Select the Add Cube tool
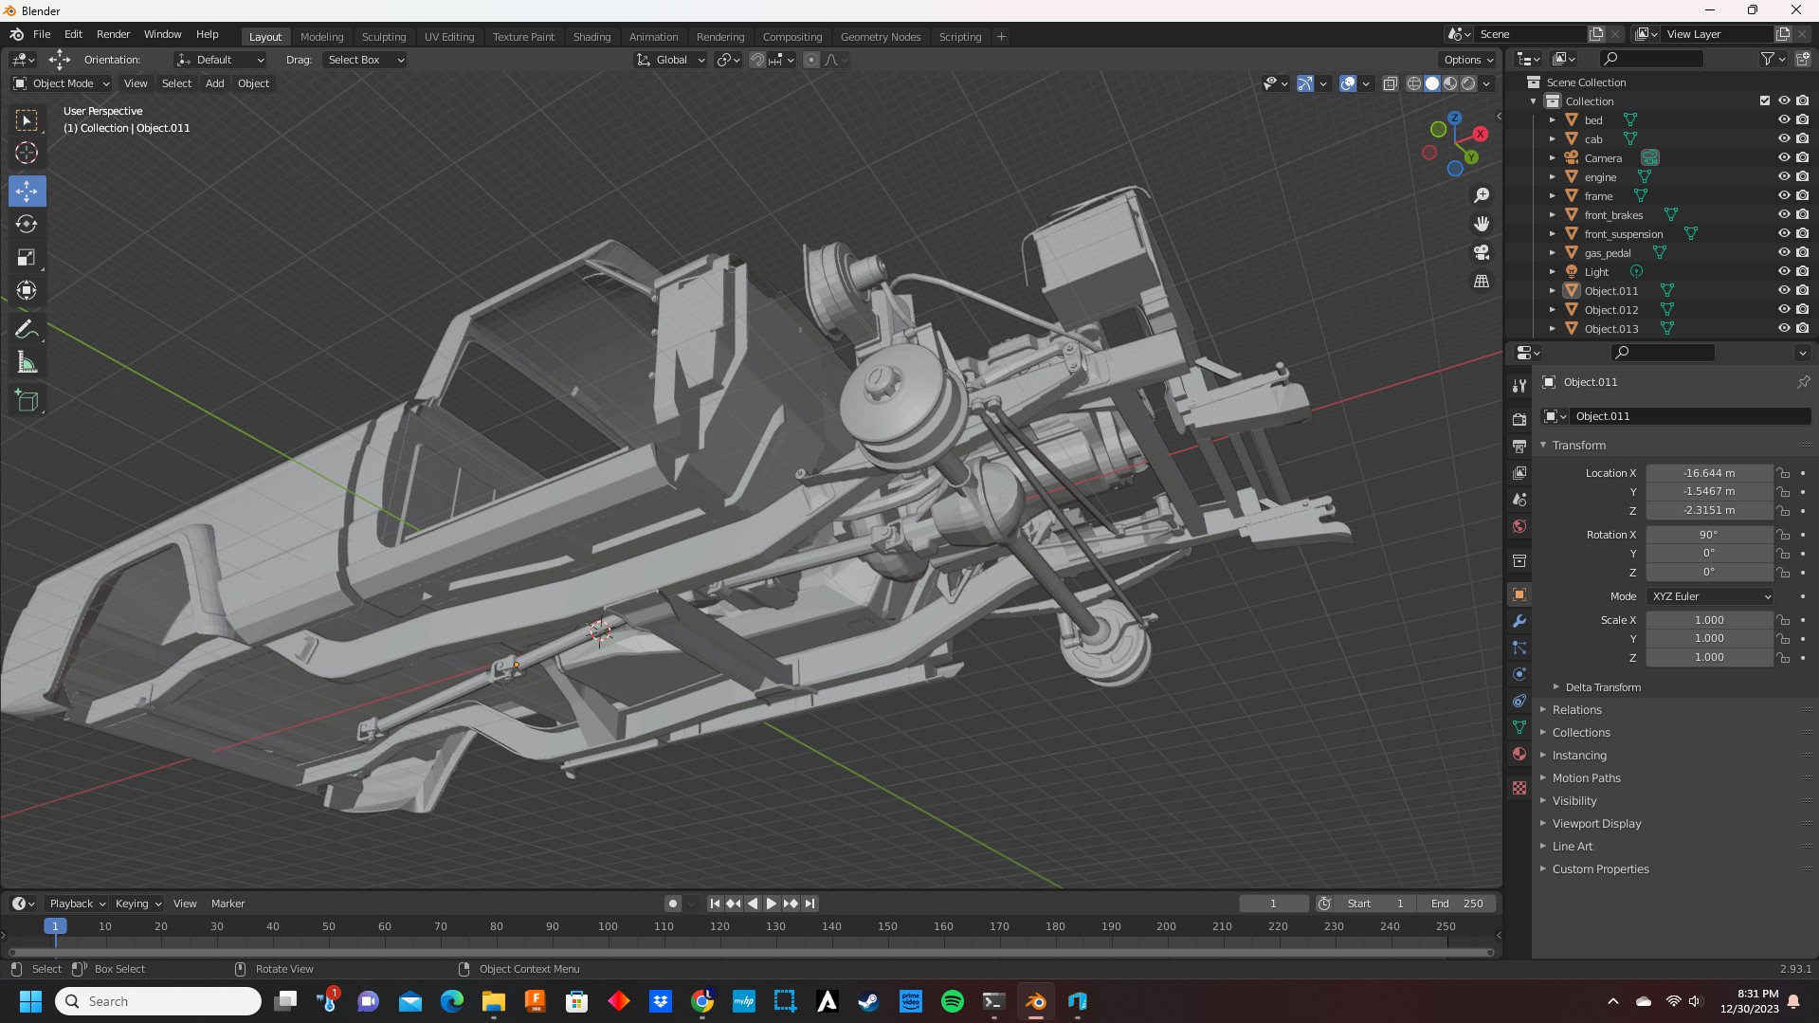 pos(27,401)
